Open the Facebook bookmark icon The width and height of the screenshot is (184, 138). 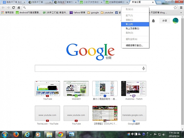(x=117, y=13)
